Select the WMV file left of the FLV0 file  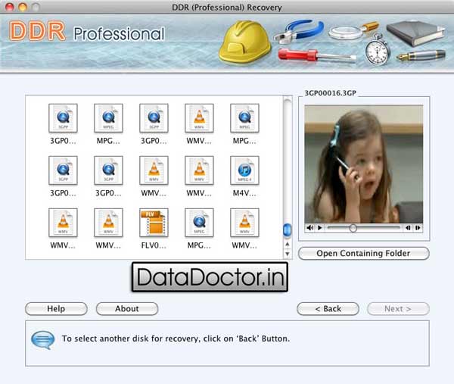(x=108, y=223)
